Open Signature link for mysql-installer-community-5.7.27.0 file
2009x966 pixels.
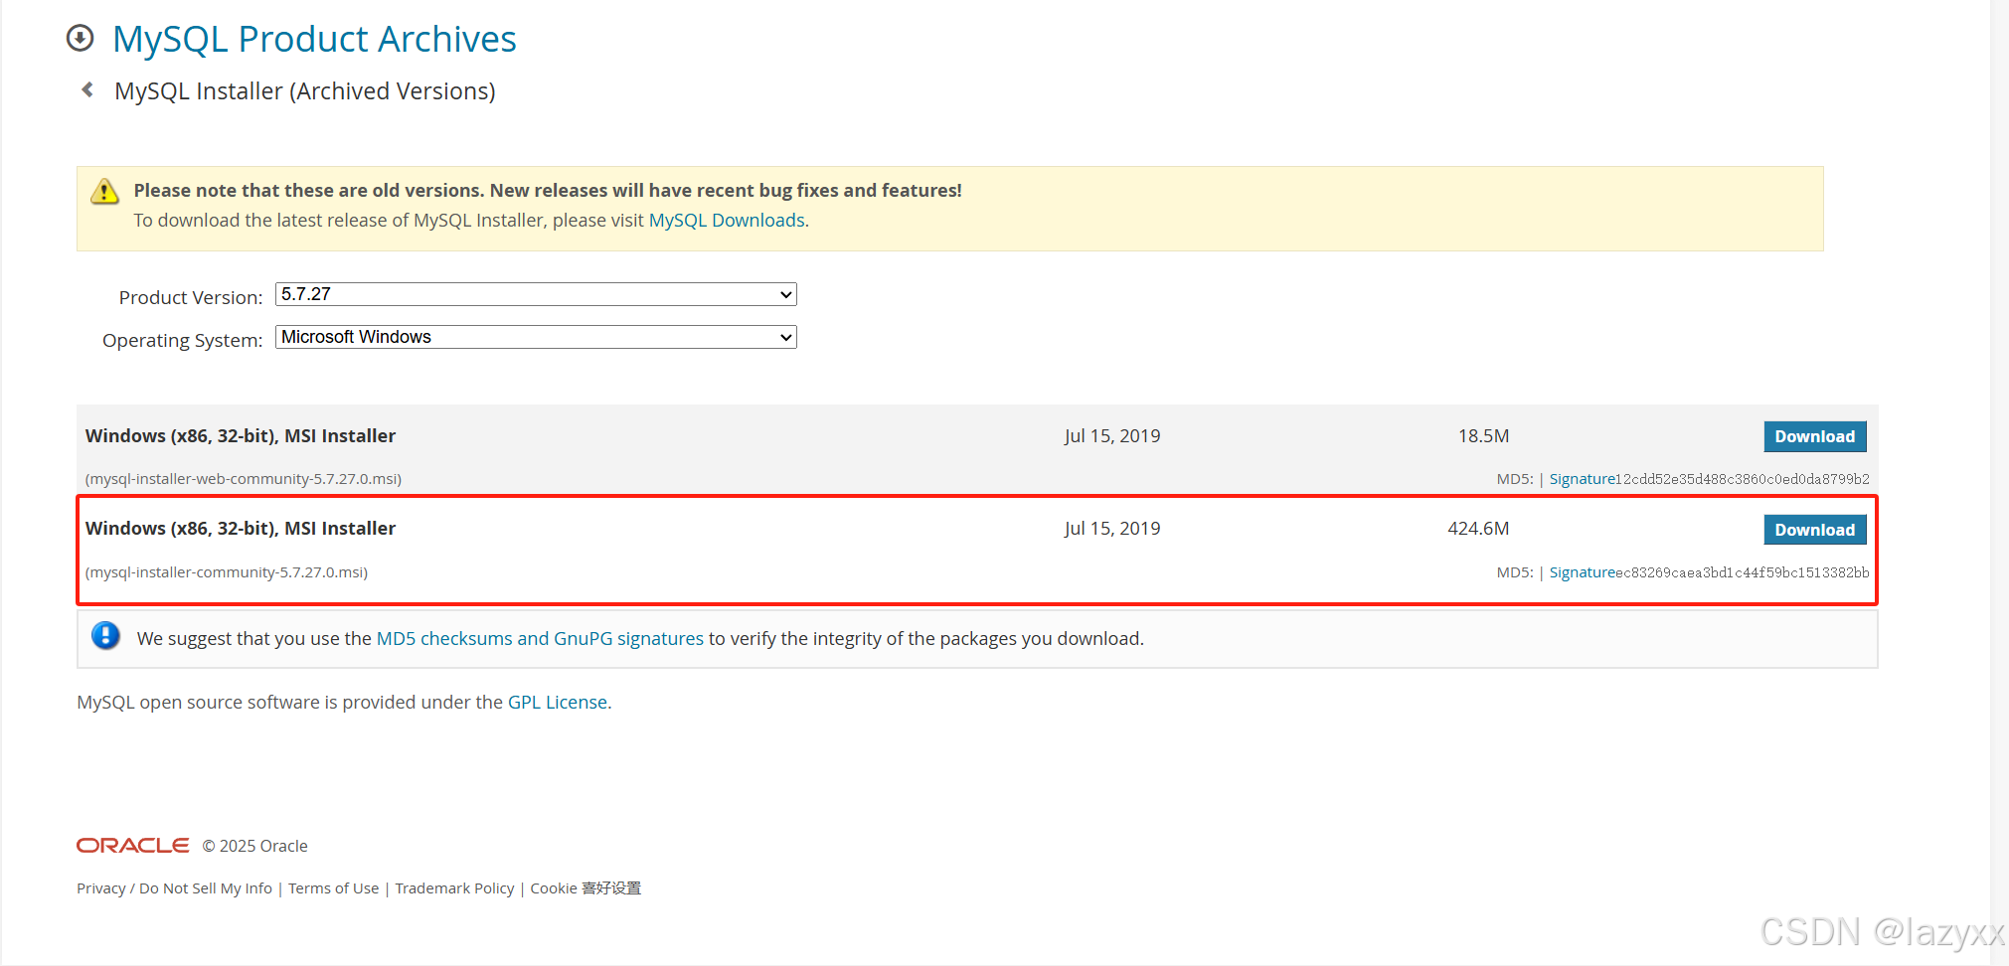coord(1582,572)
